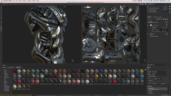This screenshot has width=171, height=96.
Task: Click the grayscale Grunge Scratches Fine resource button
Action: pos(157,89)
